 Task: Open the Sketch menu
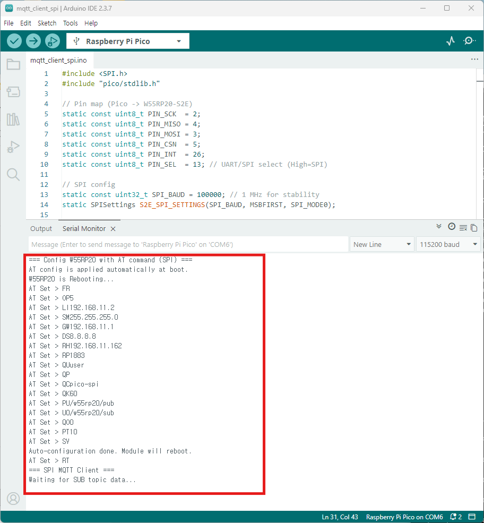(x=47, y=23)
